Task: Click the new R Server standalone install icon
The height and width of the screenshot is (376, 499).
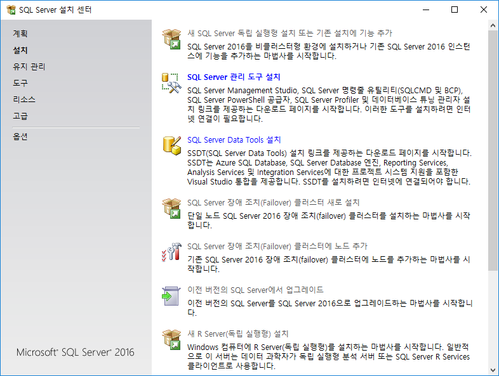Action: tap(172, 339)
